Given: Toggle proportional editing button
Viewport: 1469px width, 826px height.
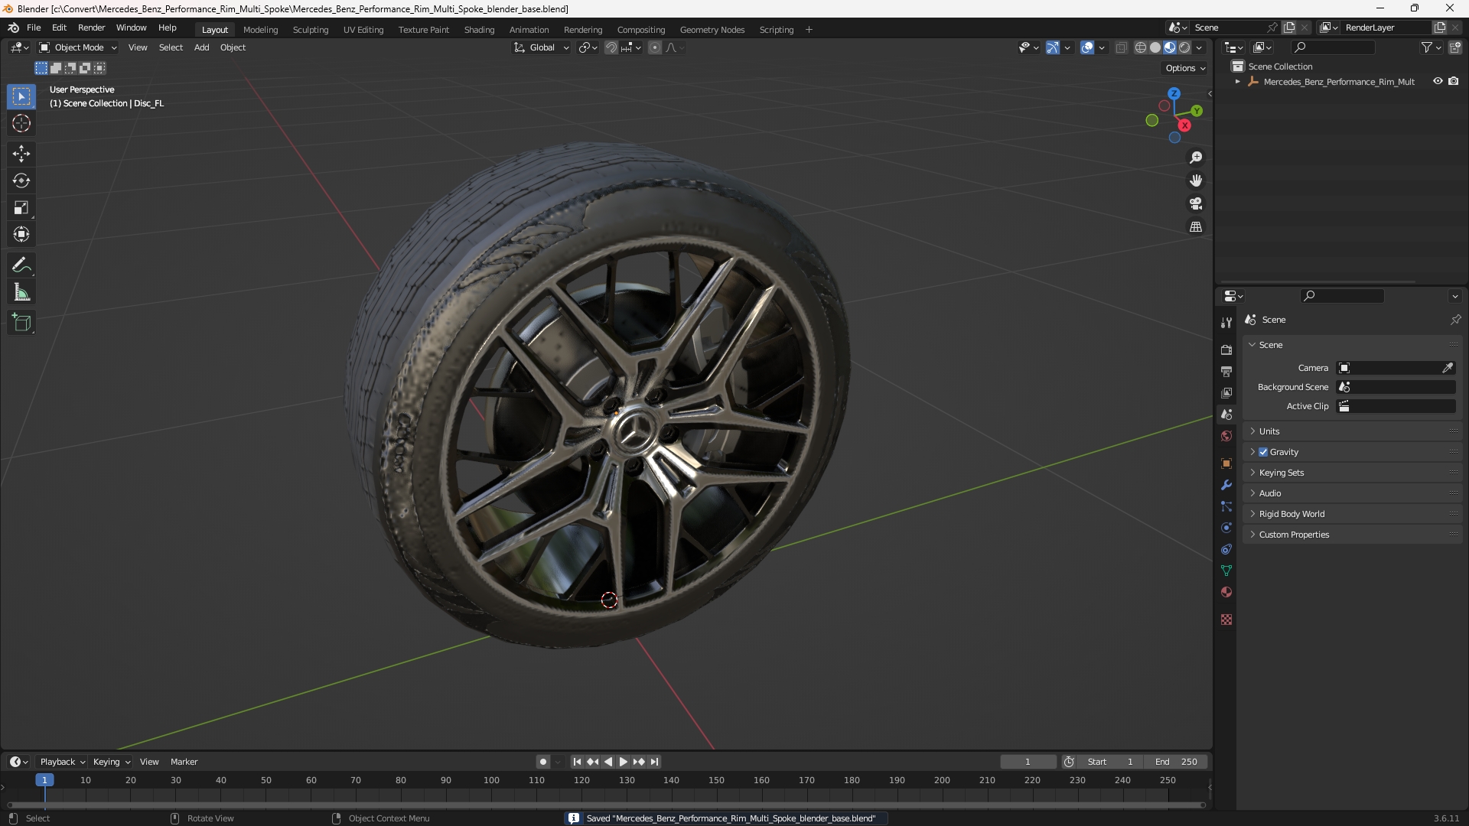Looking at the screenshot, I should tap(655, 47).
